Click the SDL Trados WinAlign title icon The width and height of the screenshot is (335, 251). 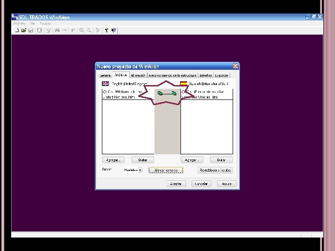15,17
